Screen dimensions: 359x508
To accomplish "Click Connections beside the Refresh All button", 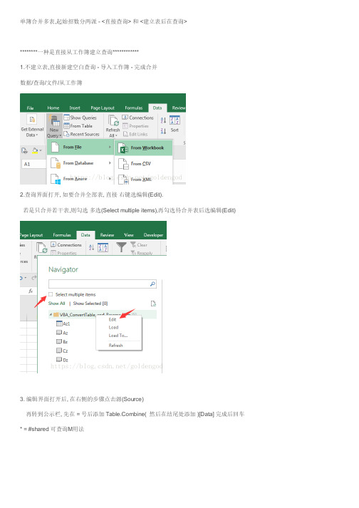I will tap(137, 118).
